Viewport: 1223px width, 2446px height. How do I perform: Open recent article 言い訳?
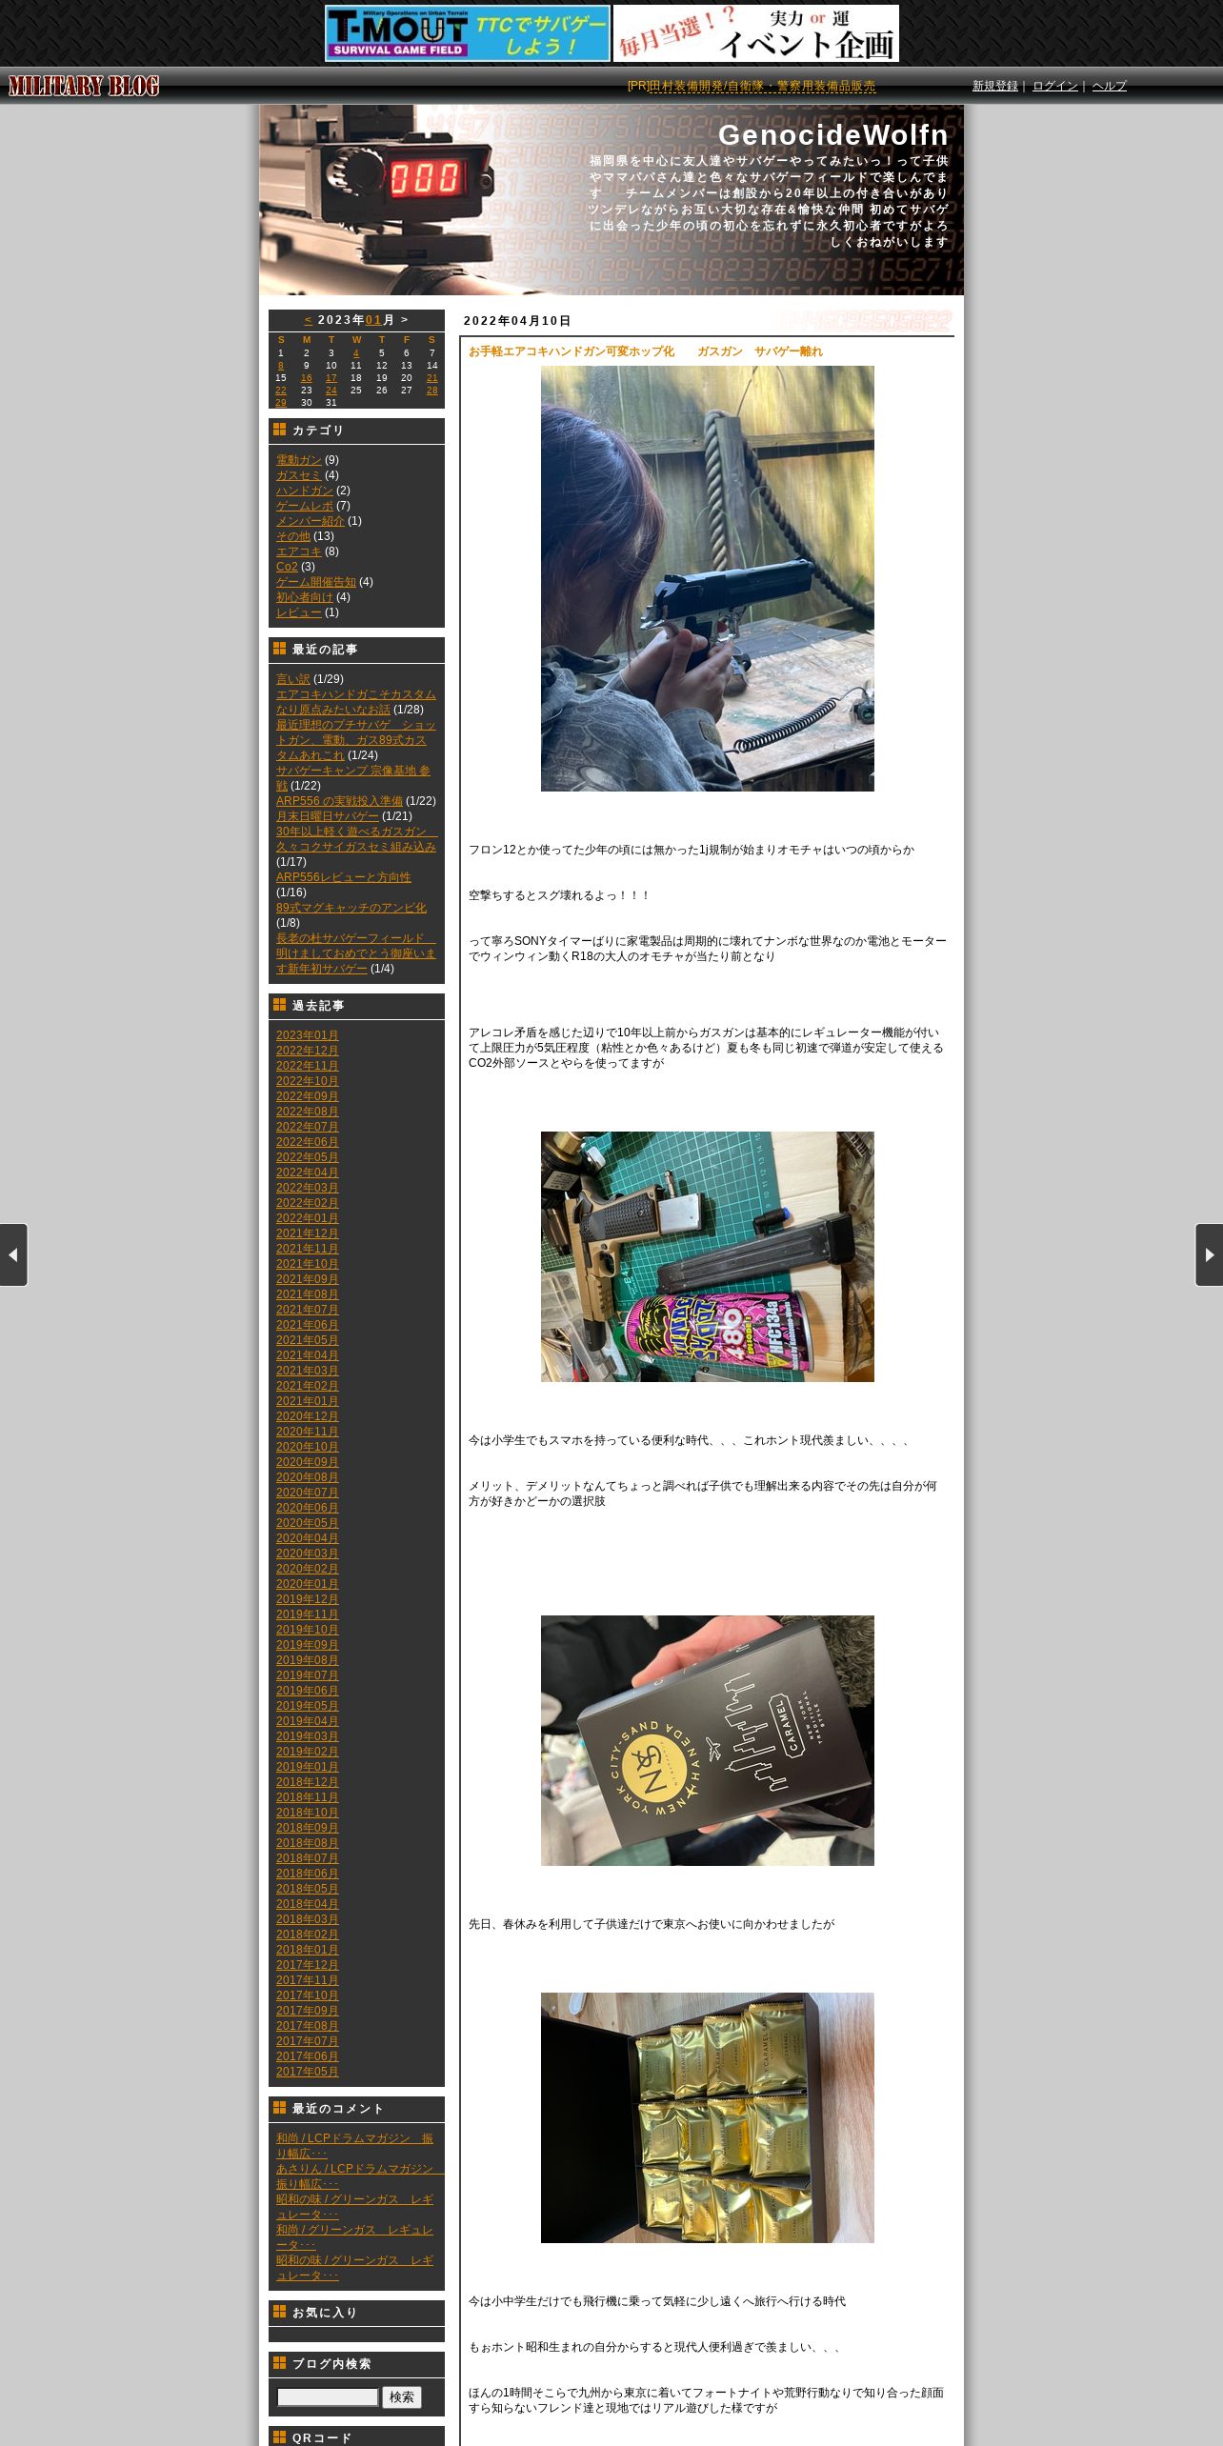[x=293, y=679]
